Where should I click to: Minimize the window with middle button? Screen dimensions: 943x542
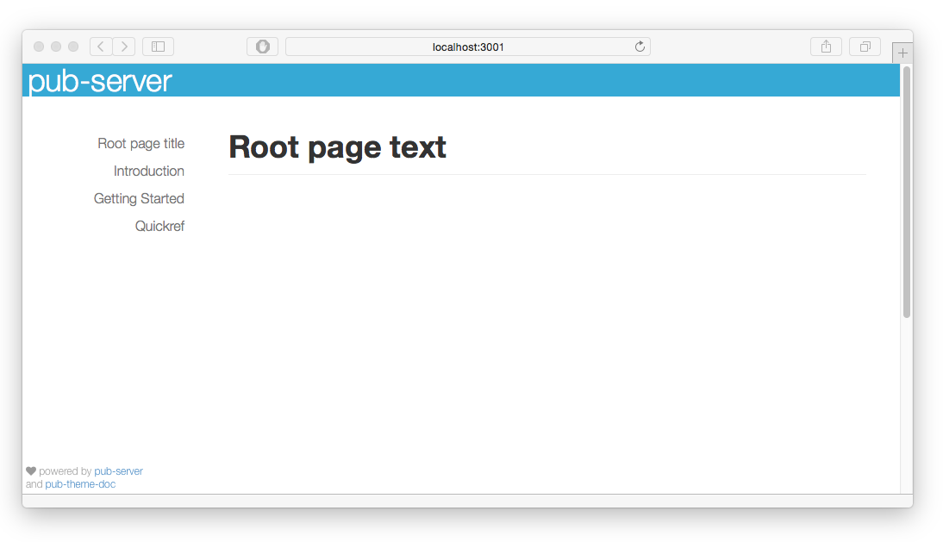[x=56, y=47]
